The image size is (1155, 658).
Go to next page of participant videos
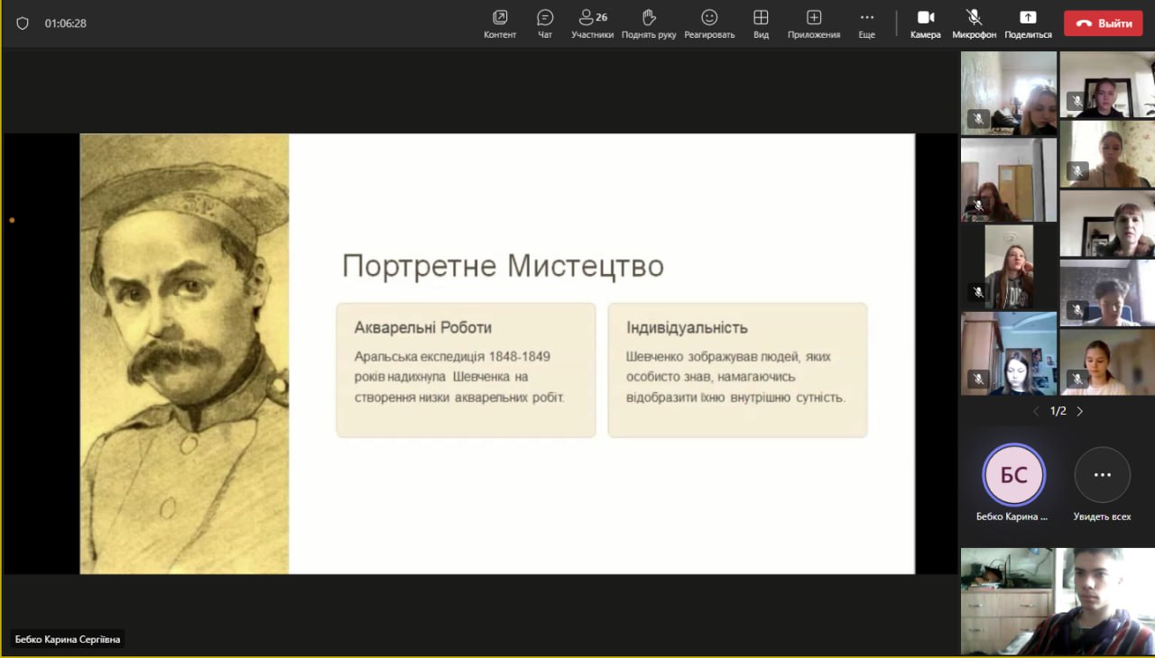[1080, 411]
